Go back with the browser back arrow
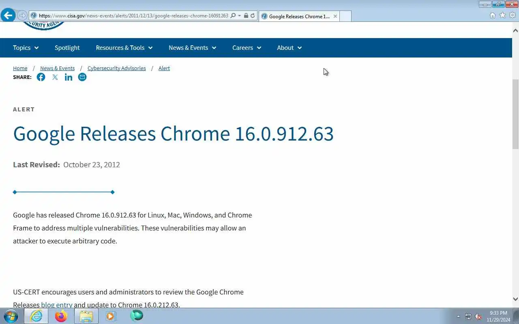Screen dimensions: 519x324 [8, 15]
